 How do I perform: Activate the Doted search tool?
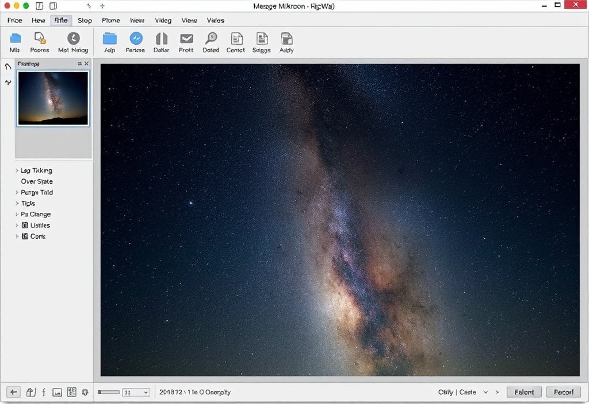(211, 42)
